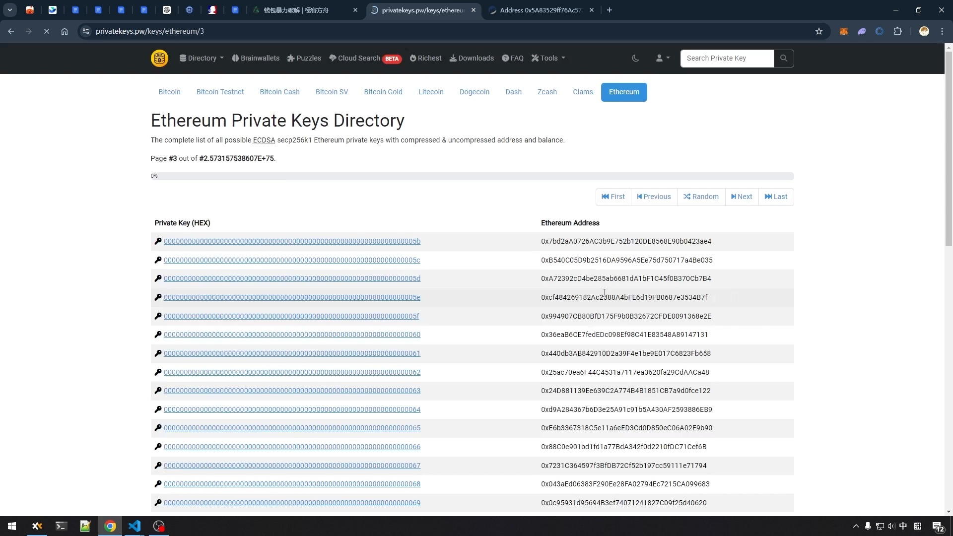Click key icon beside key ending 066
This screenshot has height=536, width=953.
pos(158,447)
